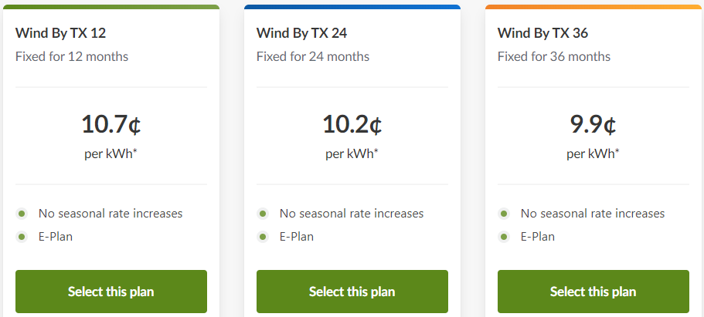704x317 pixels.
Task: Click the green bullet beside "No seasonal rate increases" in the Wind By TX 12 card
Action: 22,213
